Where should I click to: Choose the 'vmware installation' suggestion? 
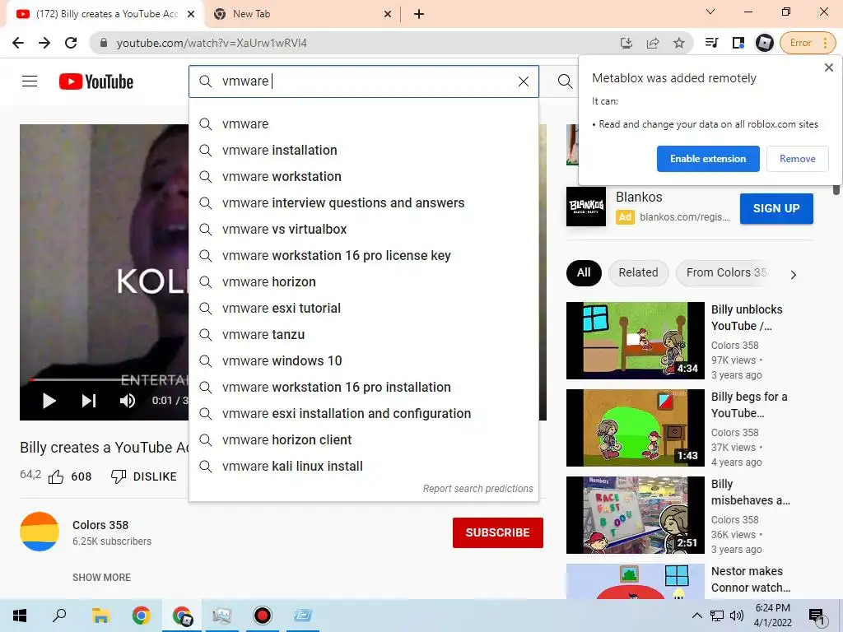[x=363, y=150]
